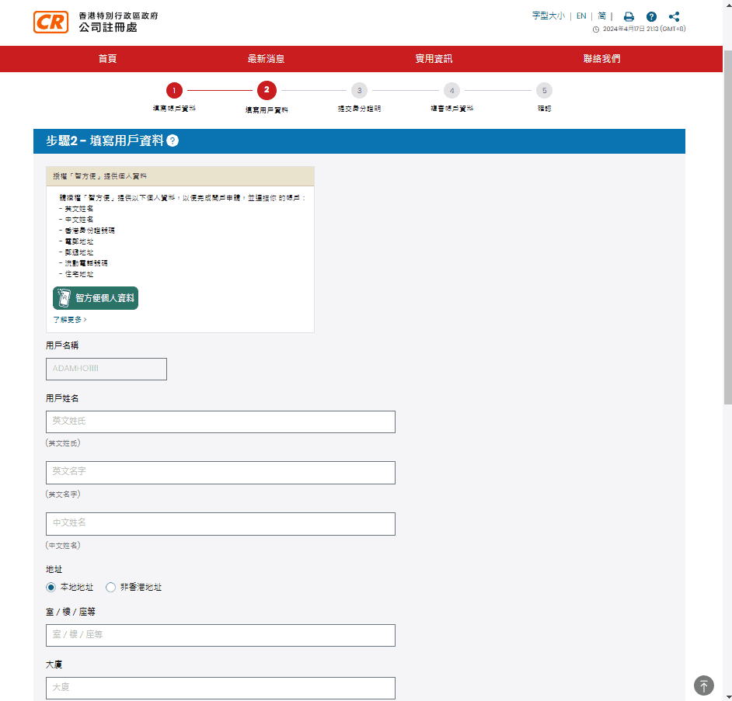Screen dimensions: 732x701
Task: Click the 智方便個人資料 iAM Smart button
Action: point(95,297)
